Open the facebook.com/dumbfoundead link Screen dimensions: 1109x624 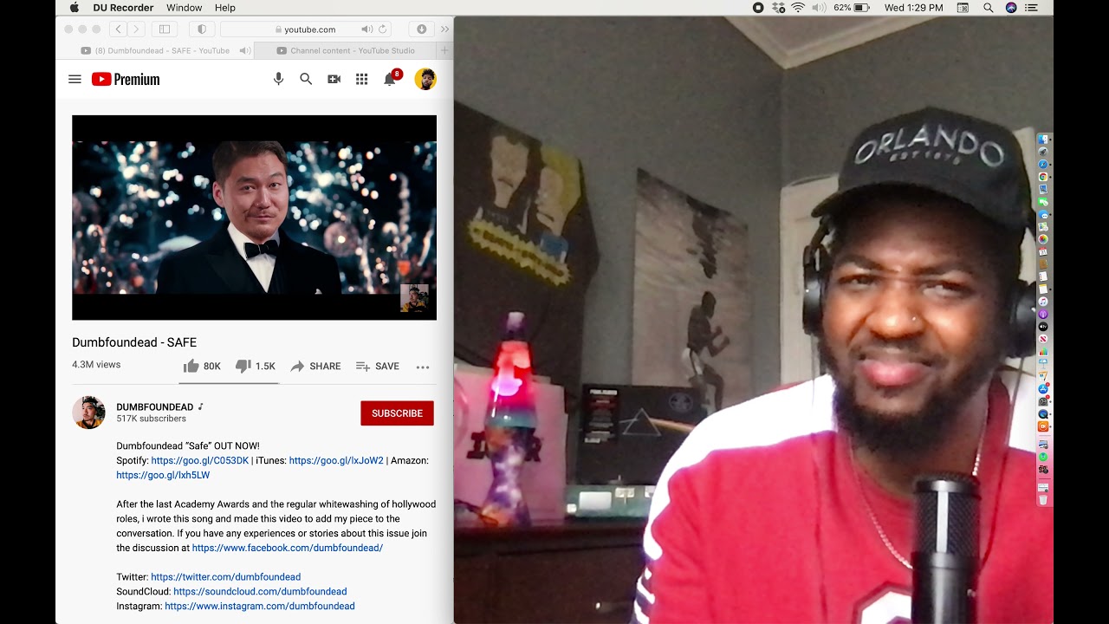point(288,548)
